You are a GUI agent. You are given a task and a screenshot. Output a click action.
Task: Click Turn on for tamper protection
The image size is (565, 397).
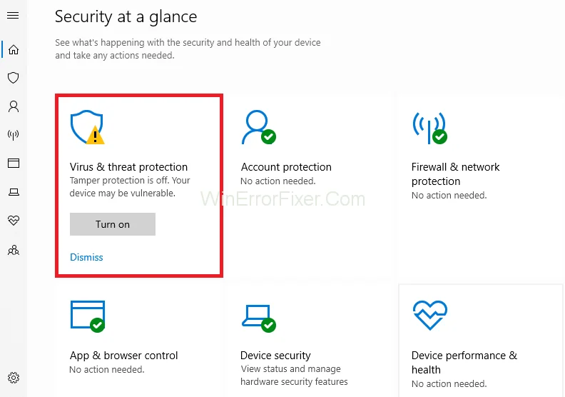(x=112, y=224)
